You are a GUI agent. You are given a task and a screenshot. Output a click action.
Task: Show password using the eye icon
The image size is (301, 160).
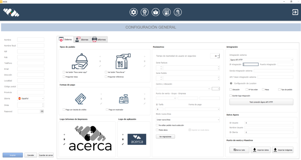[42, 111]
